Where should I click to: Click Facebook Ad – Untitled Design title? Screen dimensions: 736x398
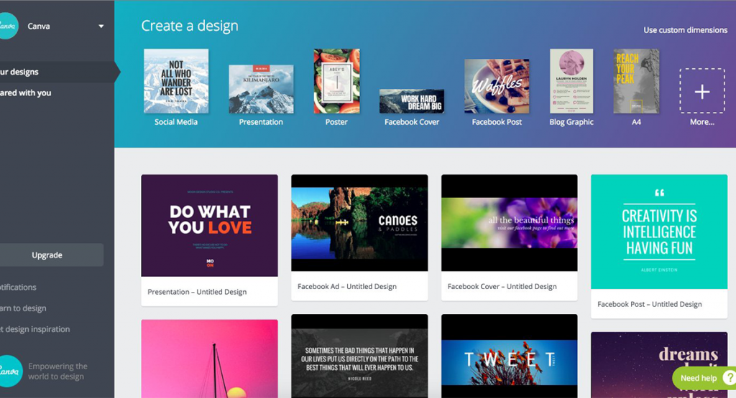pos(347,286)
